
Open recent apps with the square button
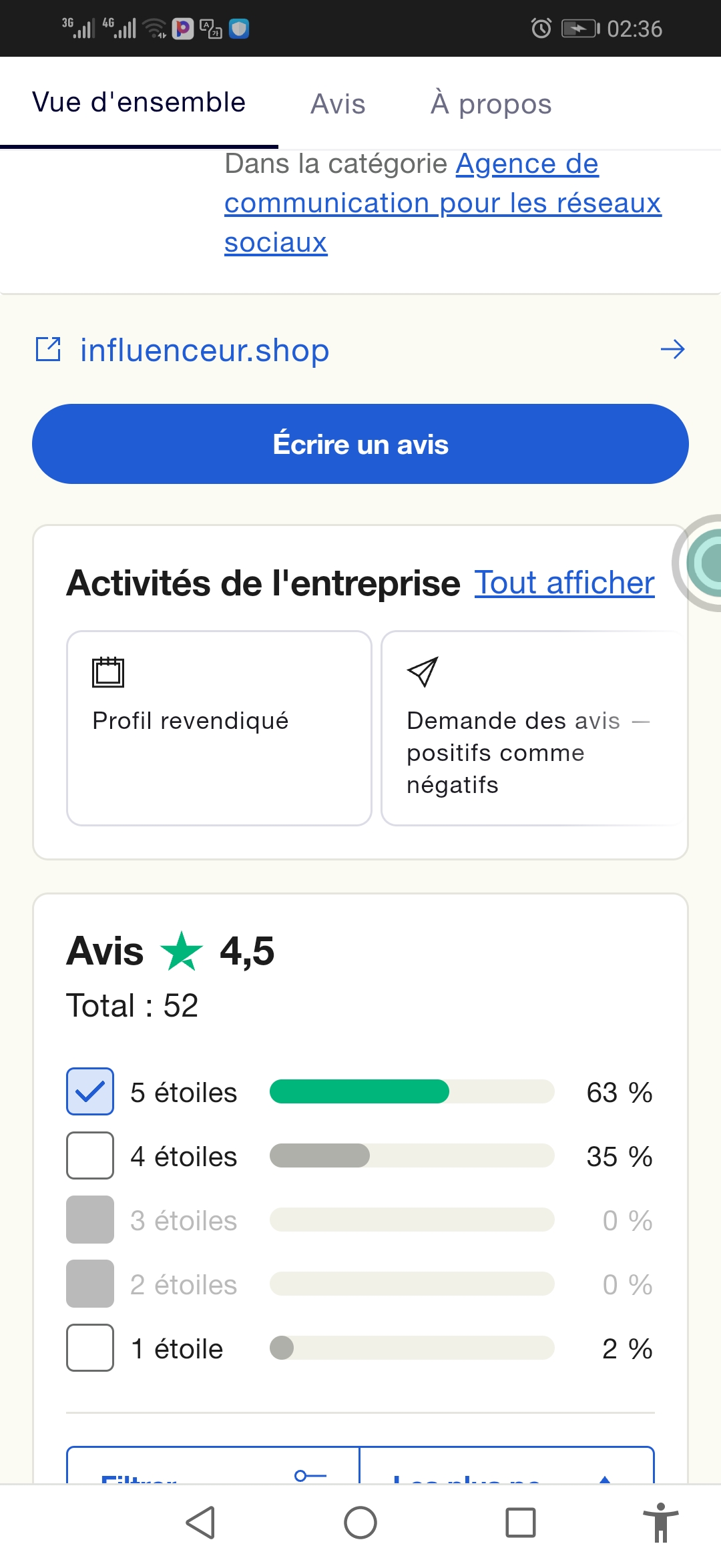[x=521, y=1523]
